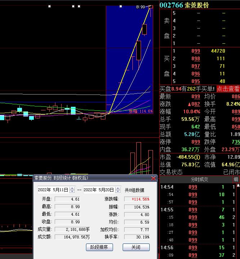Click the 8.99 high price label on chart
The height and width of the screenshot is (259, 240).
click(141, 7)
